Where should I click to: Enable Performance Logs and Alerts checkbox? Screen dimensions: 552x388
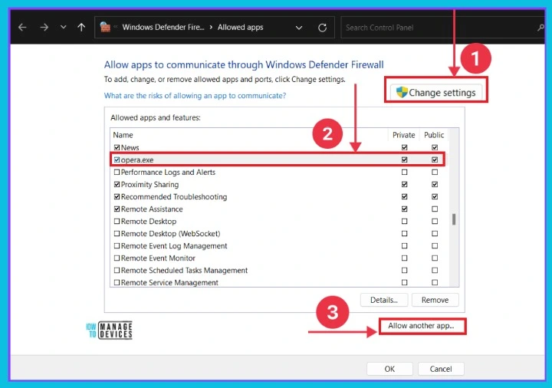117,173
